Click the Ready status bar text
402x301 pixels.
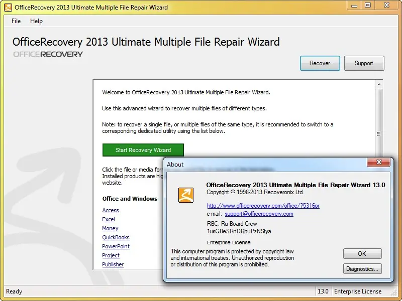click(14, 291)
